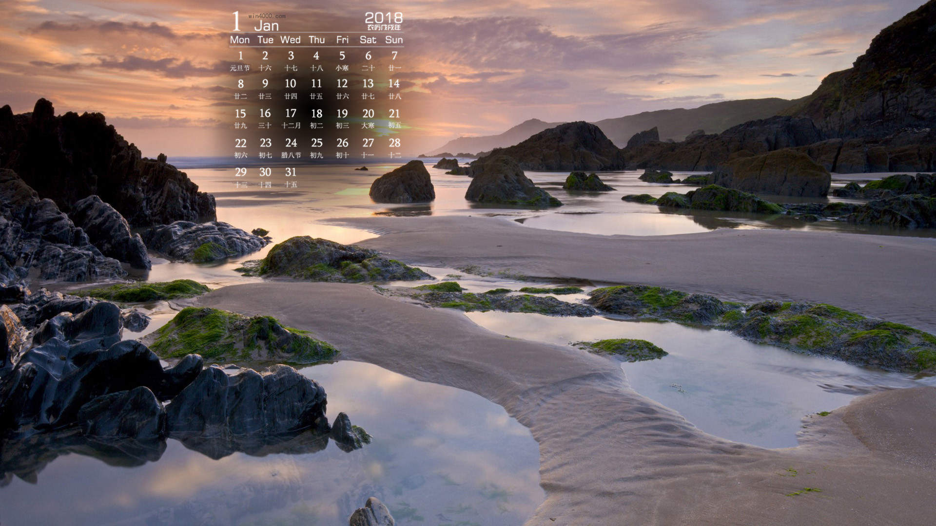Click calendar date 17 above "十二月"

tap(291, 113)
